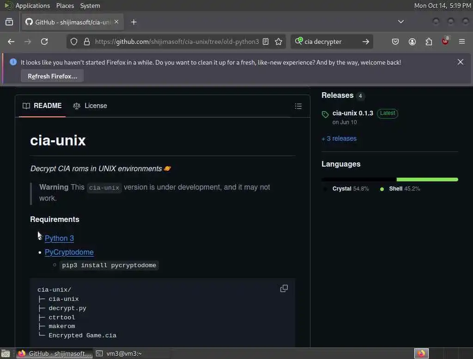The height and width of the screenshot is (359, 473).
Task: Open the PyCryptodome link
Action: tap(69, 252)
